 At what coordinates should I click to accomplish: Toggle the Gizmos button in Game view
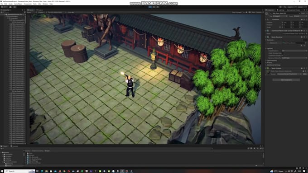coord(259,12)
